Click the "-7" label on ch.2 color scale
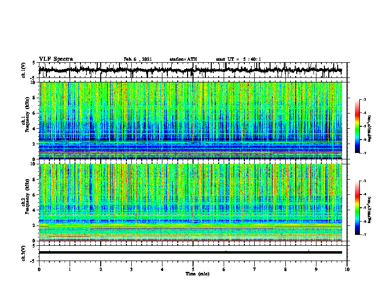Screen dimensions: 391x302 pos(364,235)
